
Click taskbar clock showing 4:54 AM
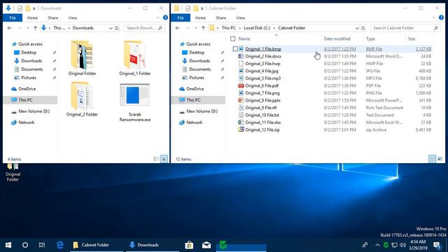pyautogui.click(x=418, y=245)
